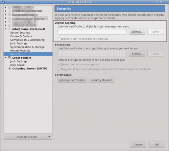169x151 pixels.
Task: Expand the third blurred account
Action: (x=5, y=15)
